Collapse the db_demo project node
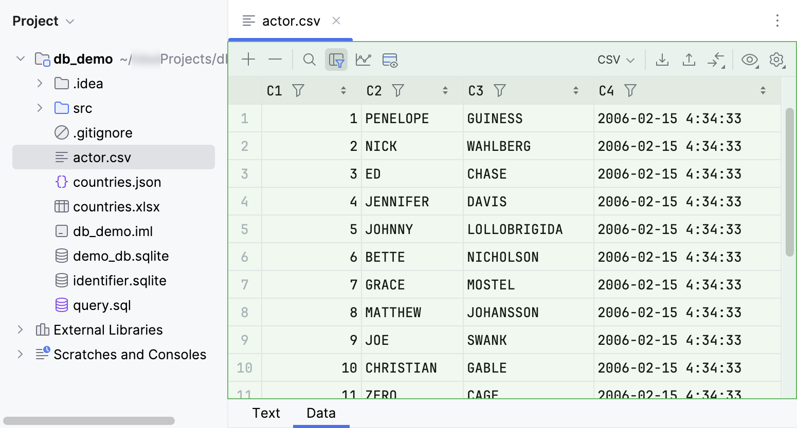 pyautogui.click(x=20, y=58)
